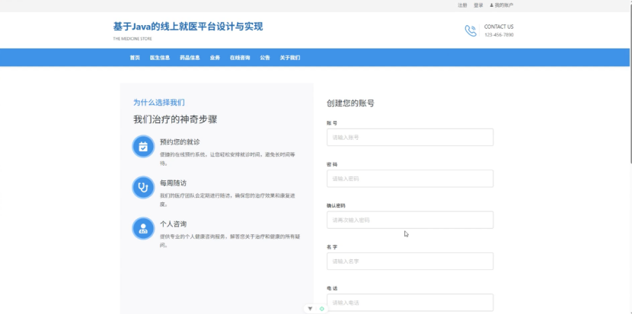Click THE MEDICINE STORE subtitle

coord(132,39)
